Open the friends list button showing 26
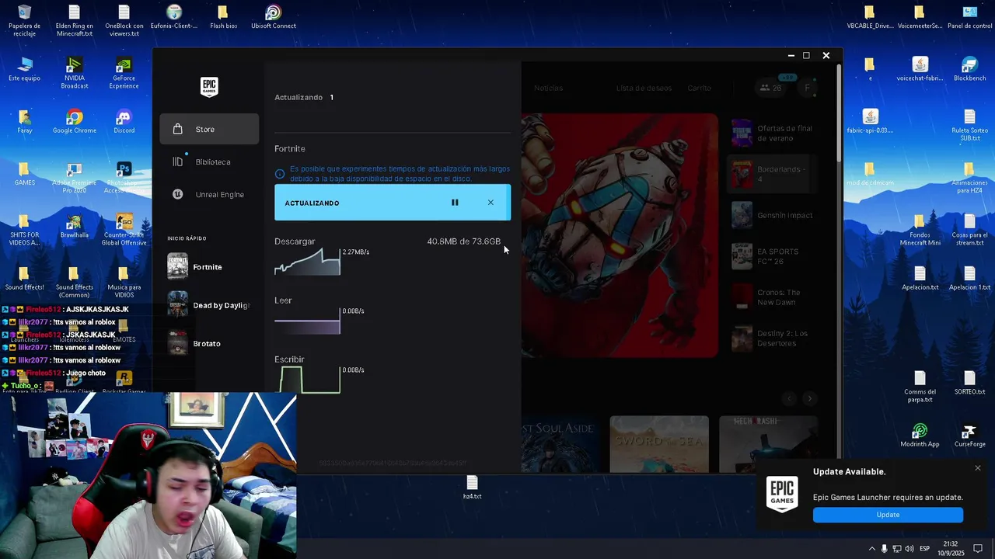 771,88
